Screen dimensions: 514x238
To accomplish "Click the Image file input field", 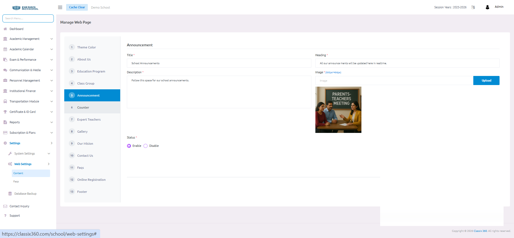I will point(394,80).
